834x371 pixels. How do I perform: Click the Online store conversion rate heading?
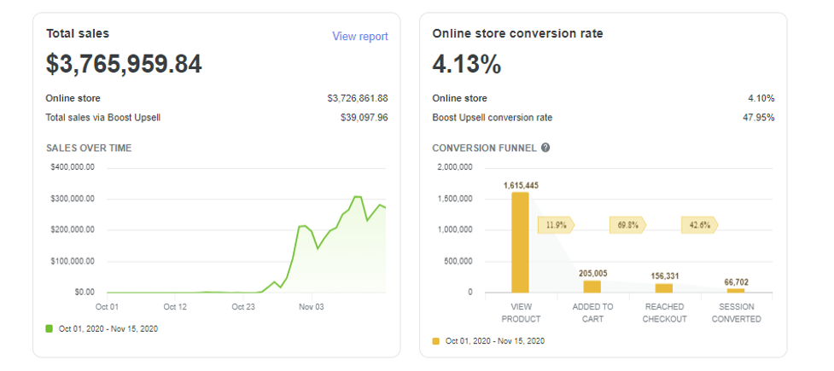click(x=517, y=33)
